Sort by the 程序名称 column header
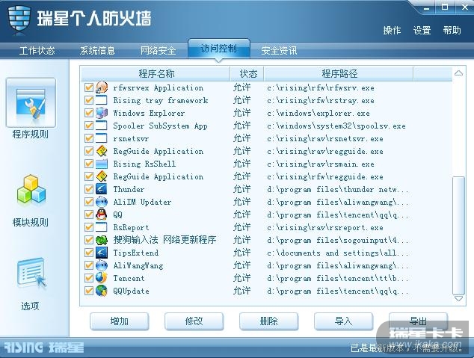This screenshot has height=358, width=474. tap(156, 74)
